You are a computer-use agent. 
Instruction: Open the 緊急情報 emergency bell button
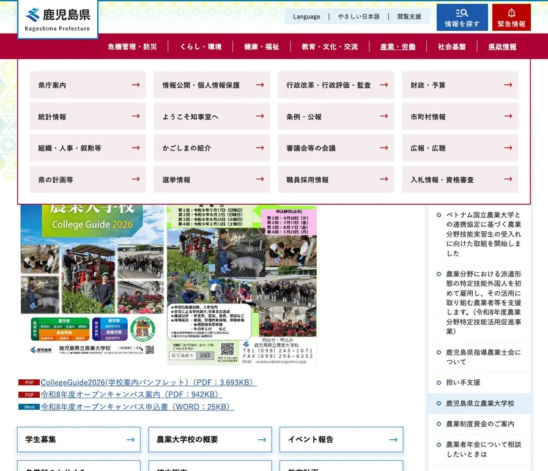point(511,18)
